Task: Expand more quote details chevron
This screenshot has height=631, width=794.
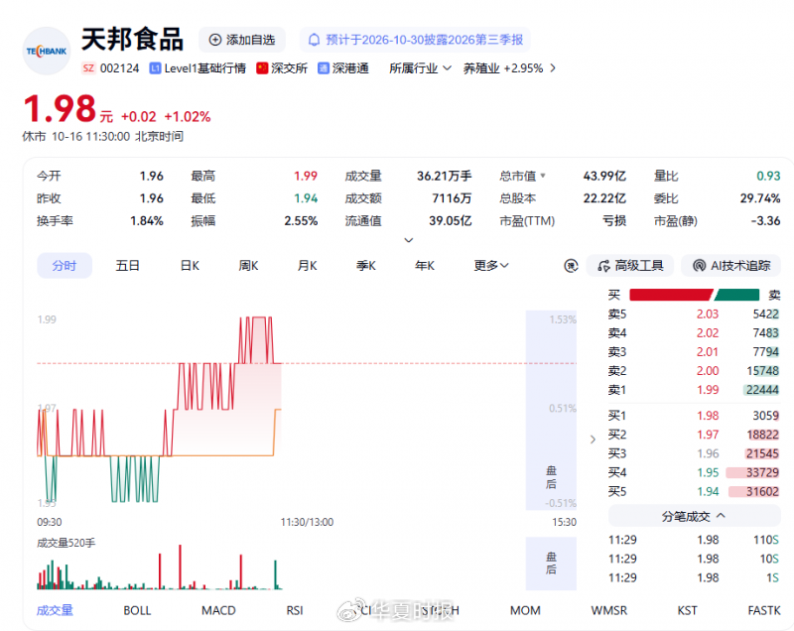Action: (409, 240)
